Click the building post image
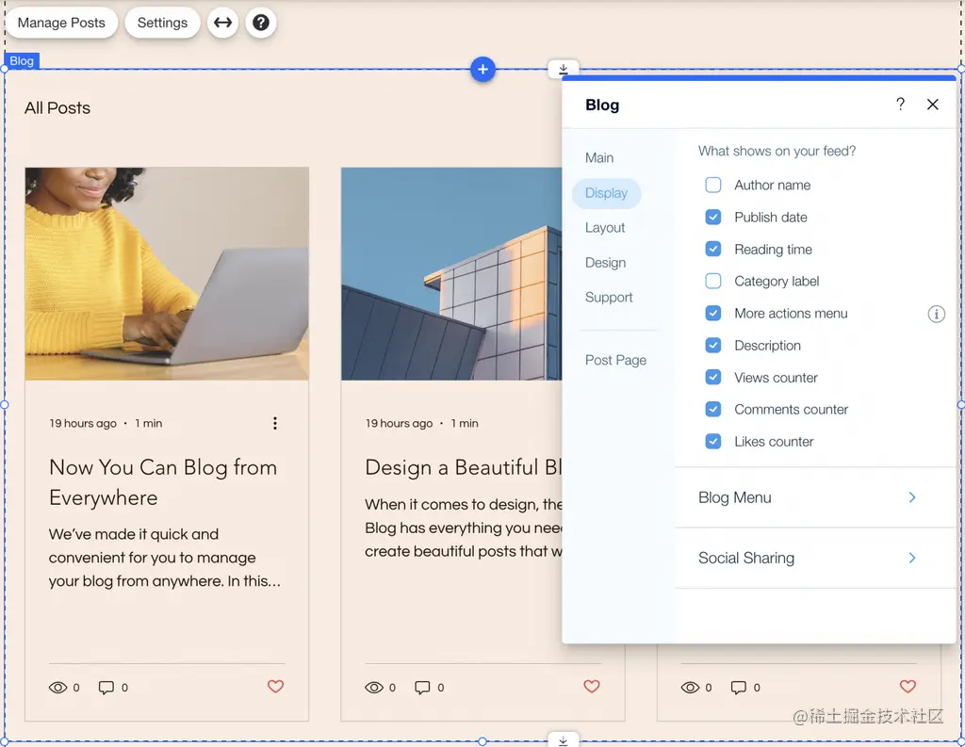965x747 pixels. 451,274
